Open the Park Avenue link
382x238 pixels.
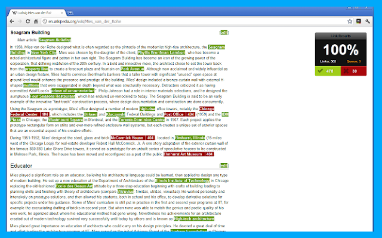coord(133,69)
